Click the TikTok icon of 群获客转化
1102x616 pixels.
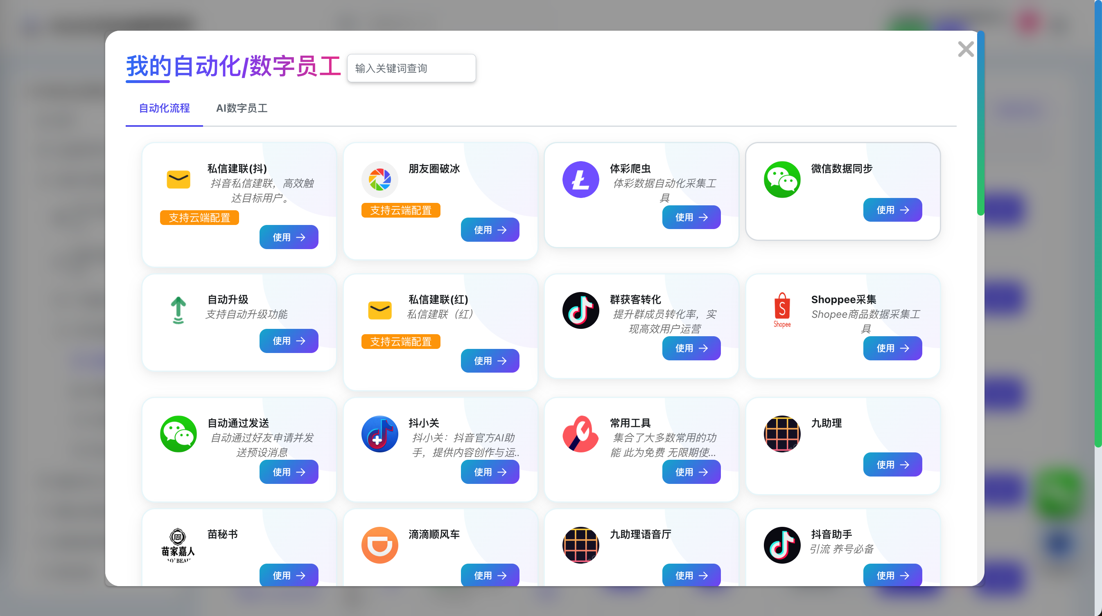(x=580, y=310)
